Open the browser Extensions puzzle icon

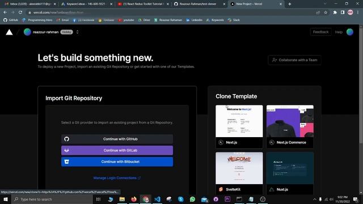point(335,12)
